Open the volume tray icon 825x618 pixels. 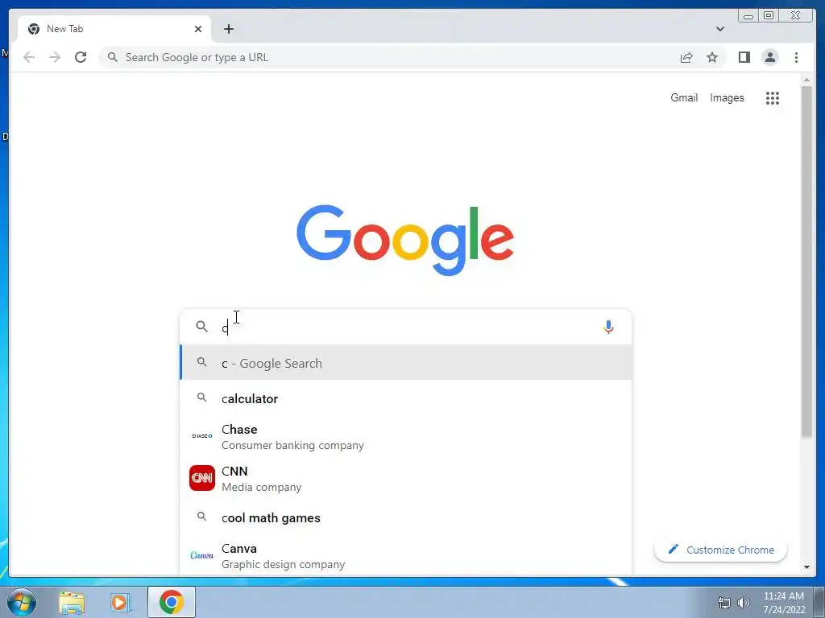pyautogui.click(x=743, y=603)
